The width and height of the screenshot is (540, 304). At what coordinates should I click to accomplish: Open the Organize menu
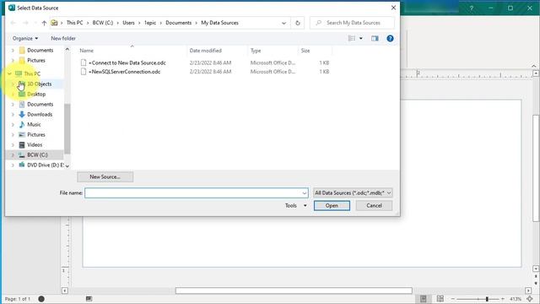[25, 38]
